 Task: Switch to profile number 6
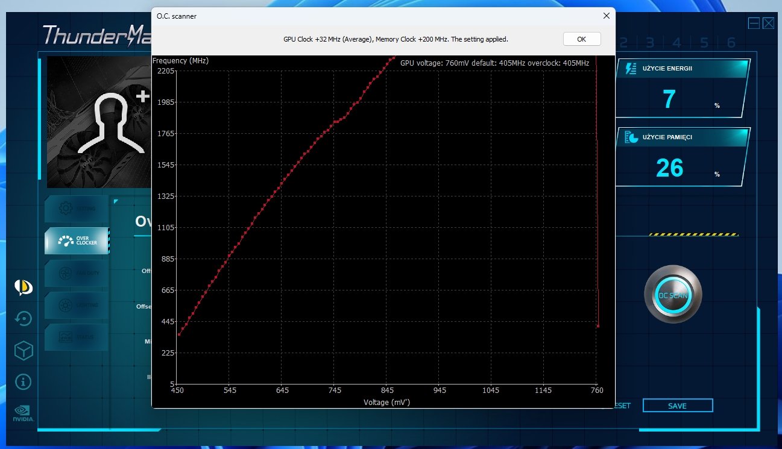(x=731, y=43)
